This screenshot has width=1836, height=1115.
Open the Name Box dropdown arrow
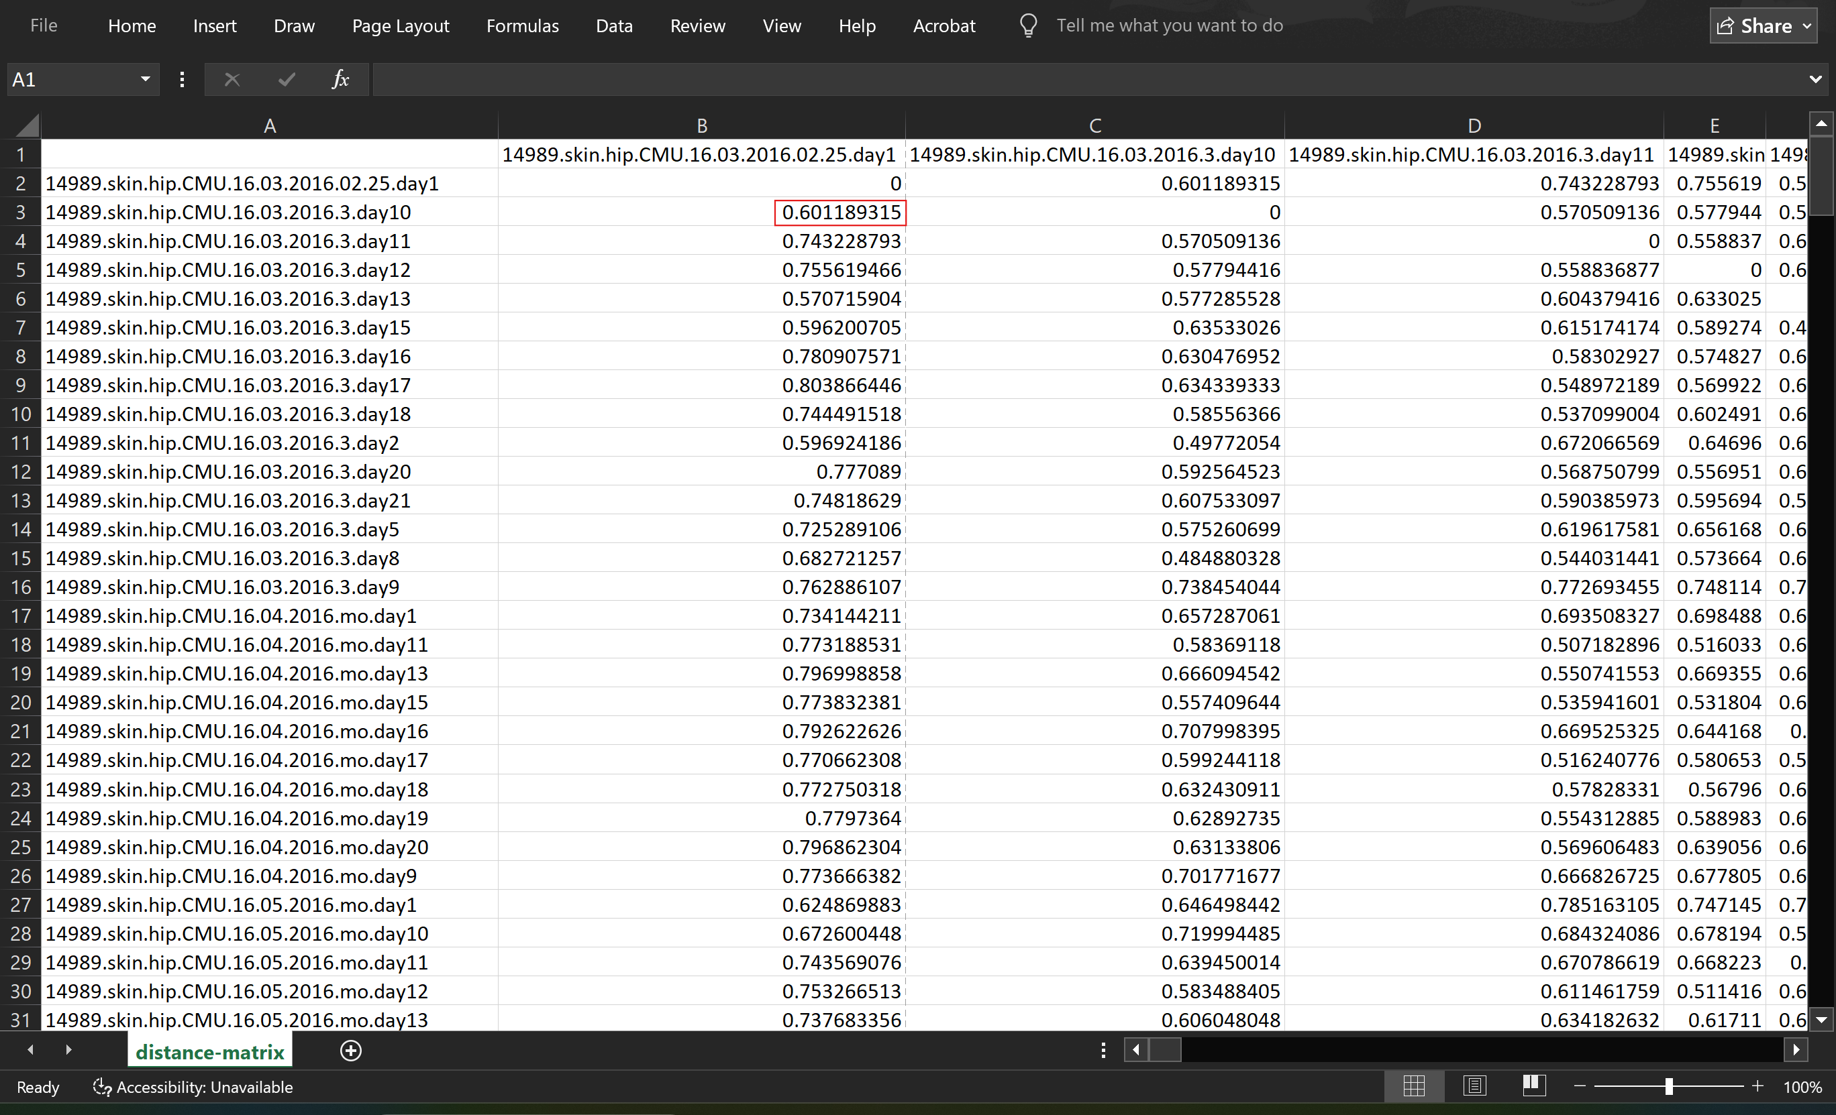point(146,79)
